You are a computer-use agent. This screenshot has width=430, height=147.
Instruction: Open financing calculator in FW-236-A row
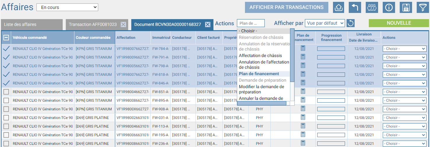pyautogui.click(x=303, y=143)
